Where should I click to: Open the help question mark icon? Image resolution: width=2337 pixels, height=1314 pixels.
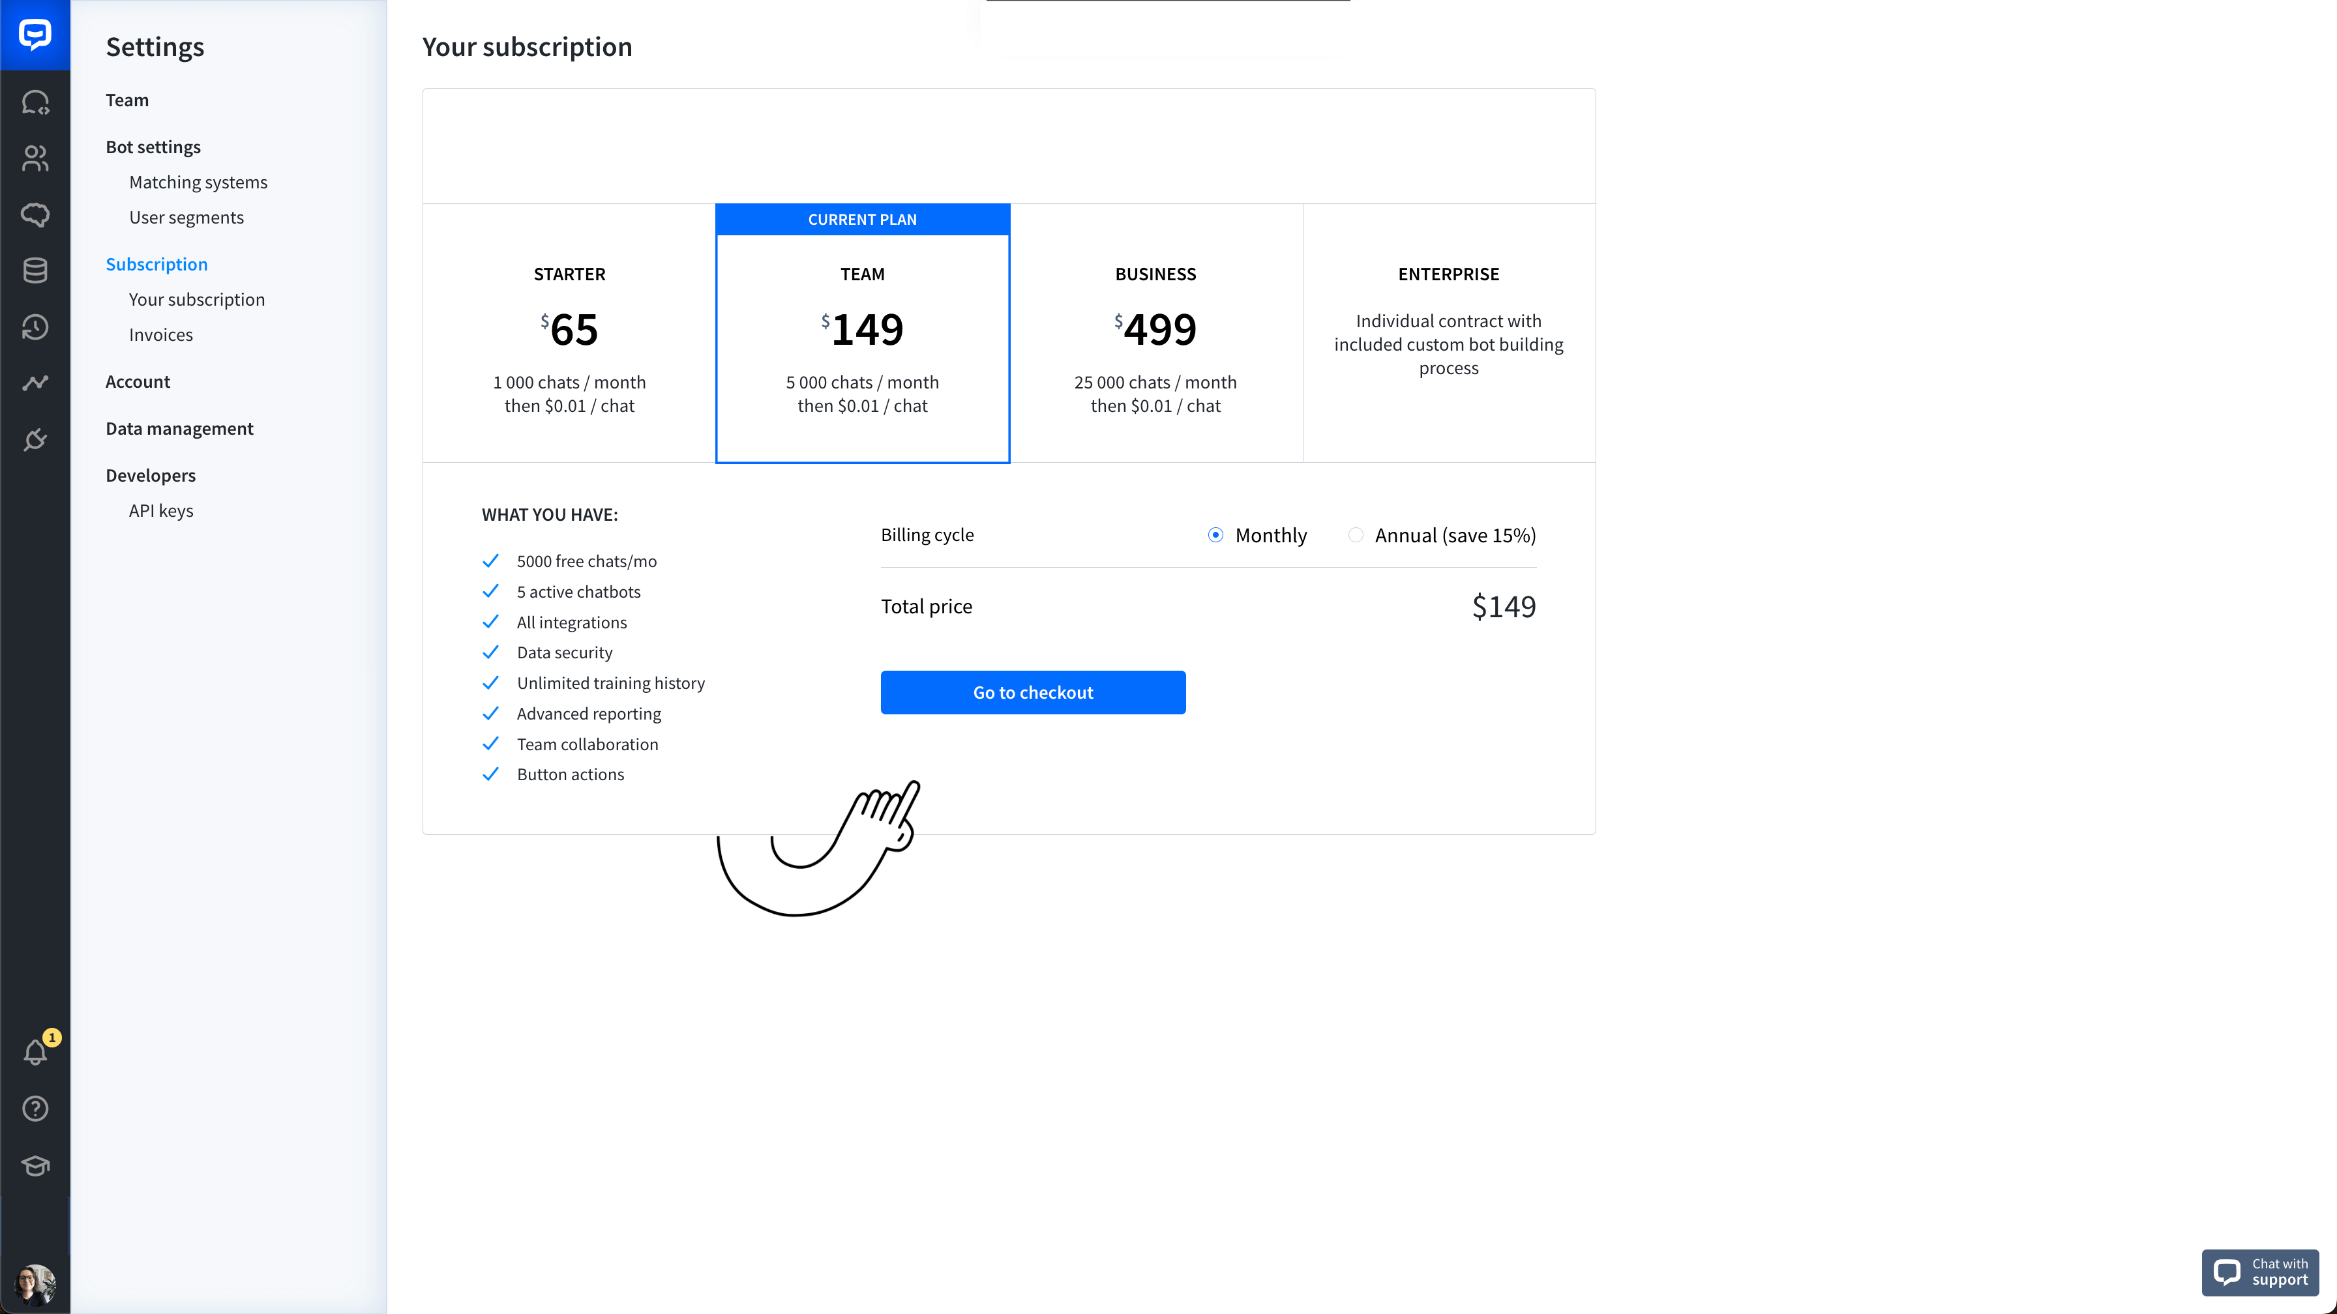tap(35, 1108)
